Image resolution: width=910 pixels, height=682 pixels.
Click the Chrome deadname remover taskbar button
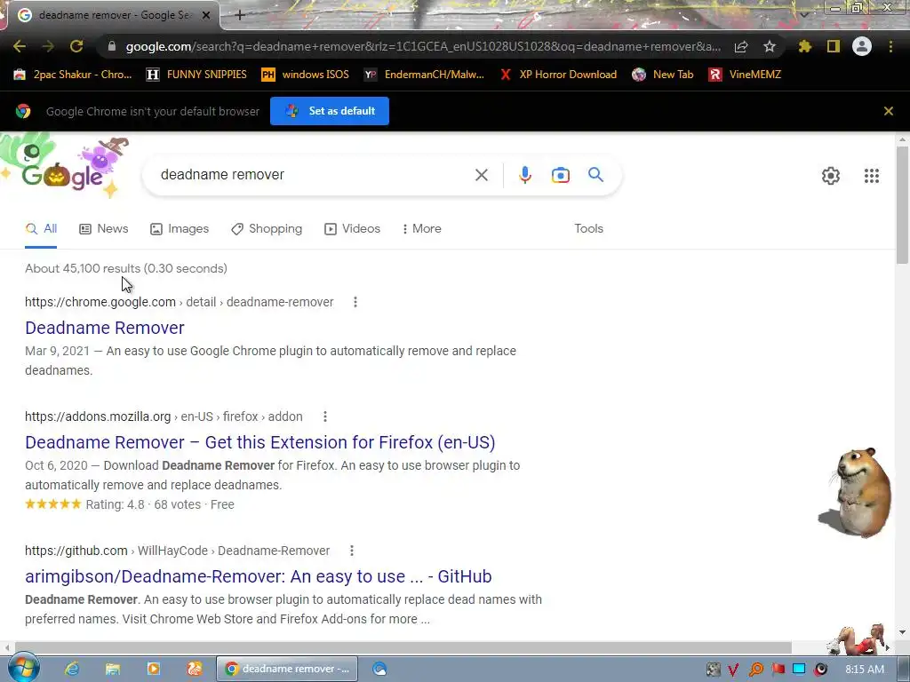tap(287, 669)
